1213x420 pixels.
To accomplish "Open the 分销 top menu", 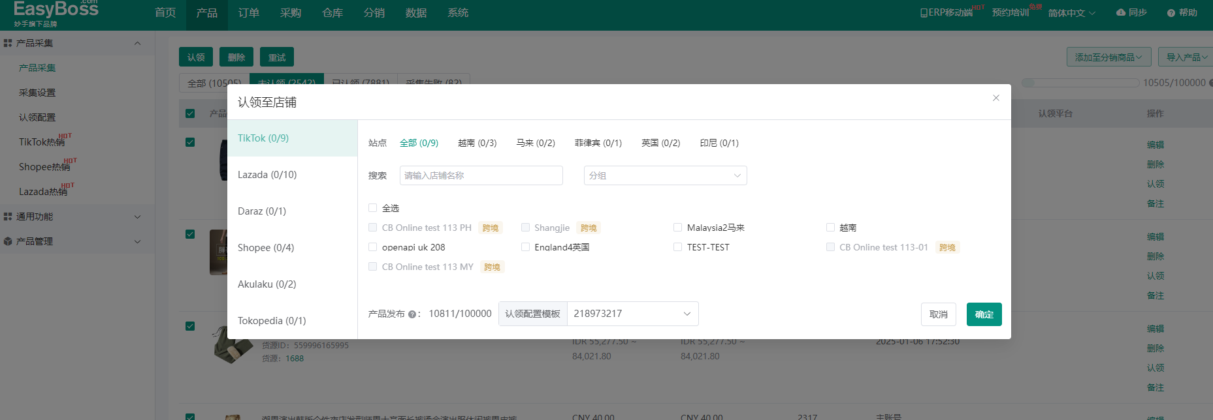I will pos(374,13).
